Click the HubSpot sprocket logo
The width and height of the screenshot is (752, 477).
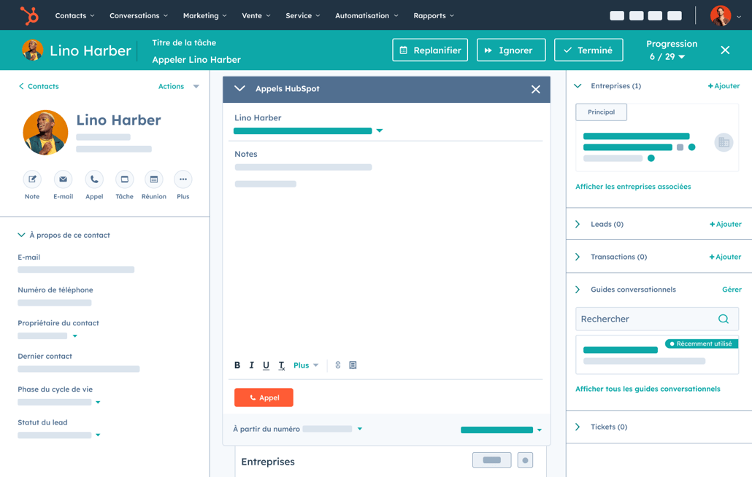(x=29, y=15)
